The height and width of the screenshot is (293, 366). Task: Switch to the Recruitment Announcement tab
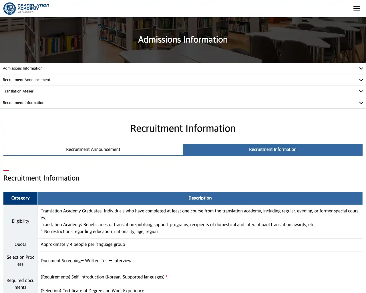[93, 150]
